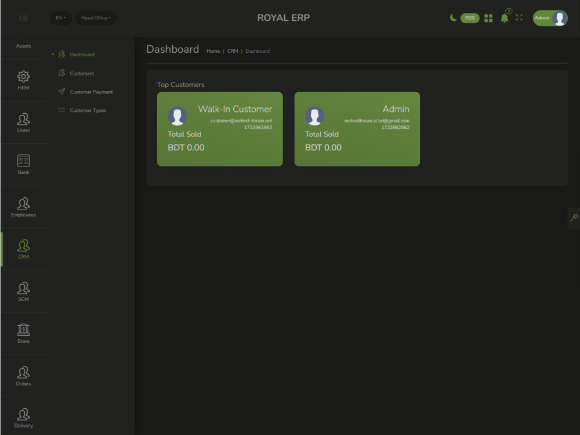This screenshot has width=580, height=435.
Task: Click the Customers submenu person icon
Action: [x=62, y=72]
